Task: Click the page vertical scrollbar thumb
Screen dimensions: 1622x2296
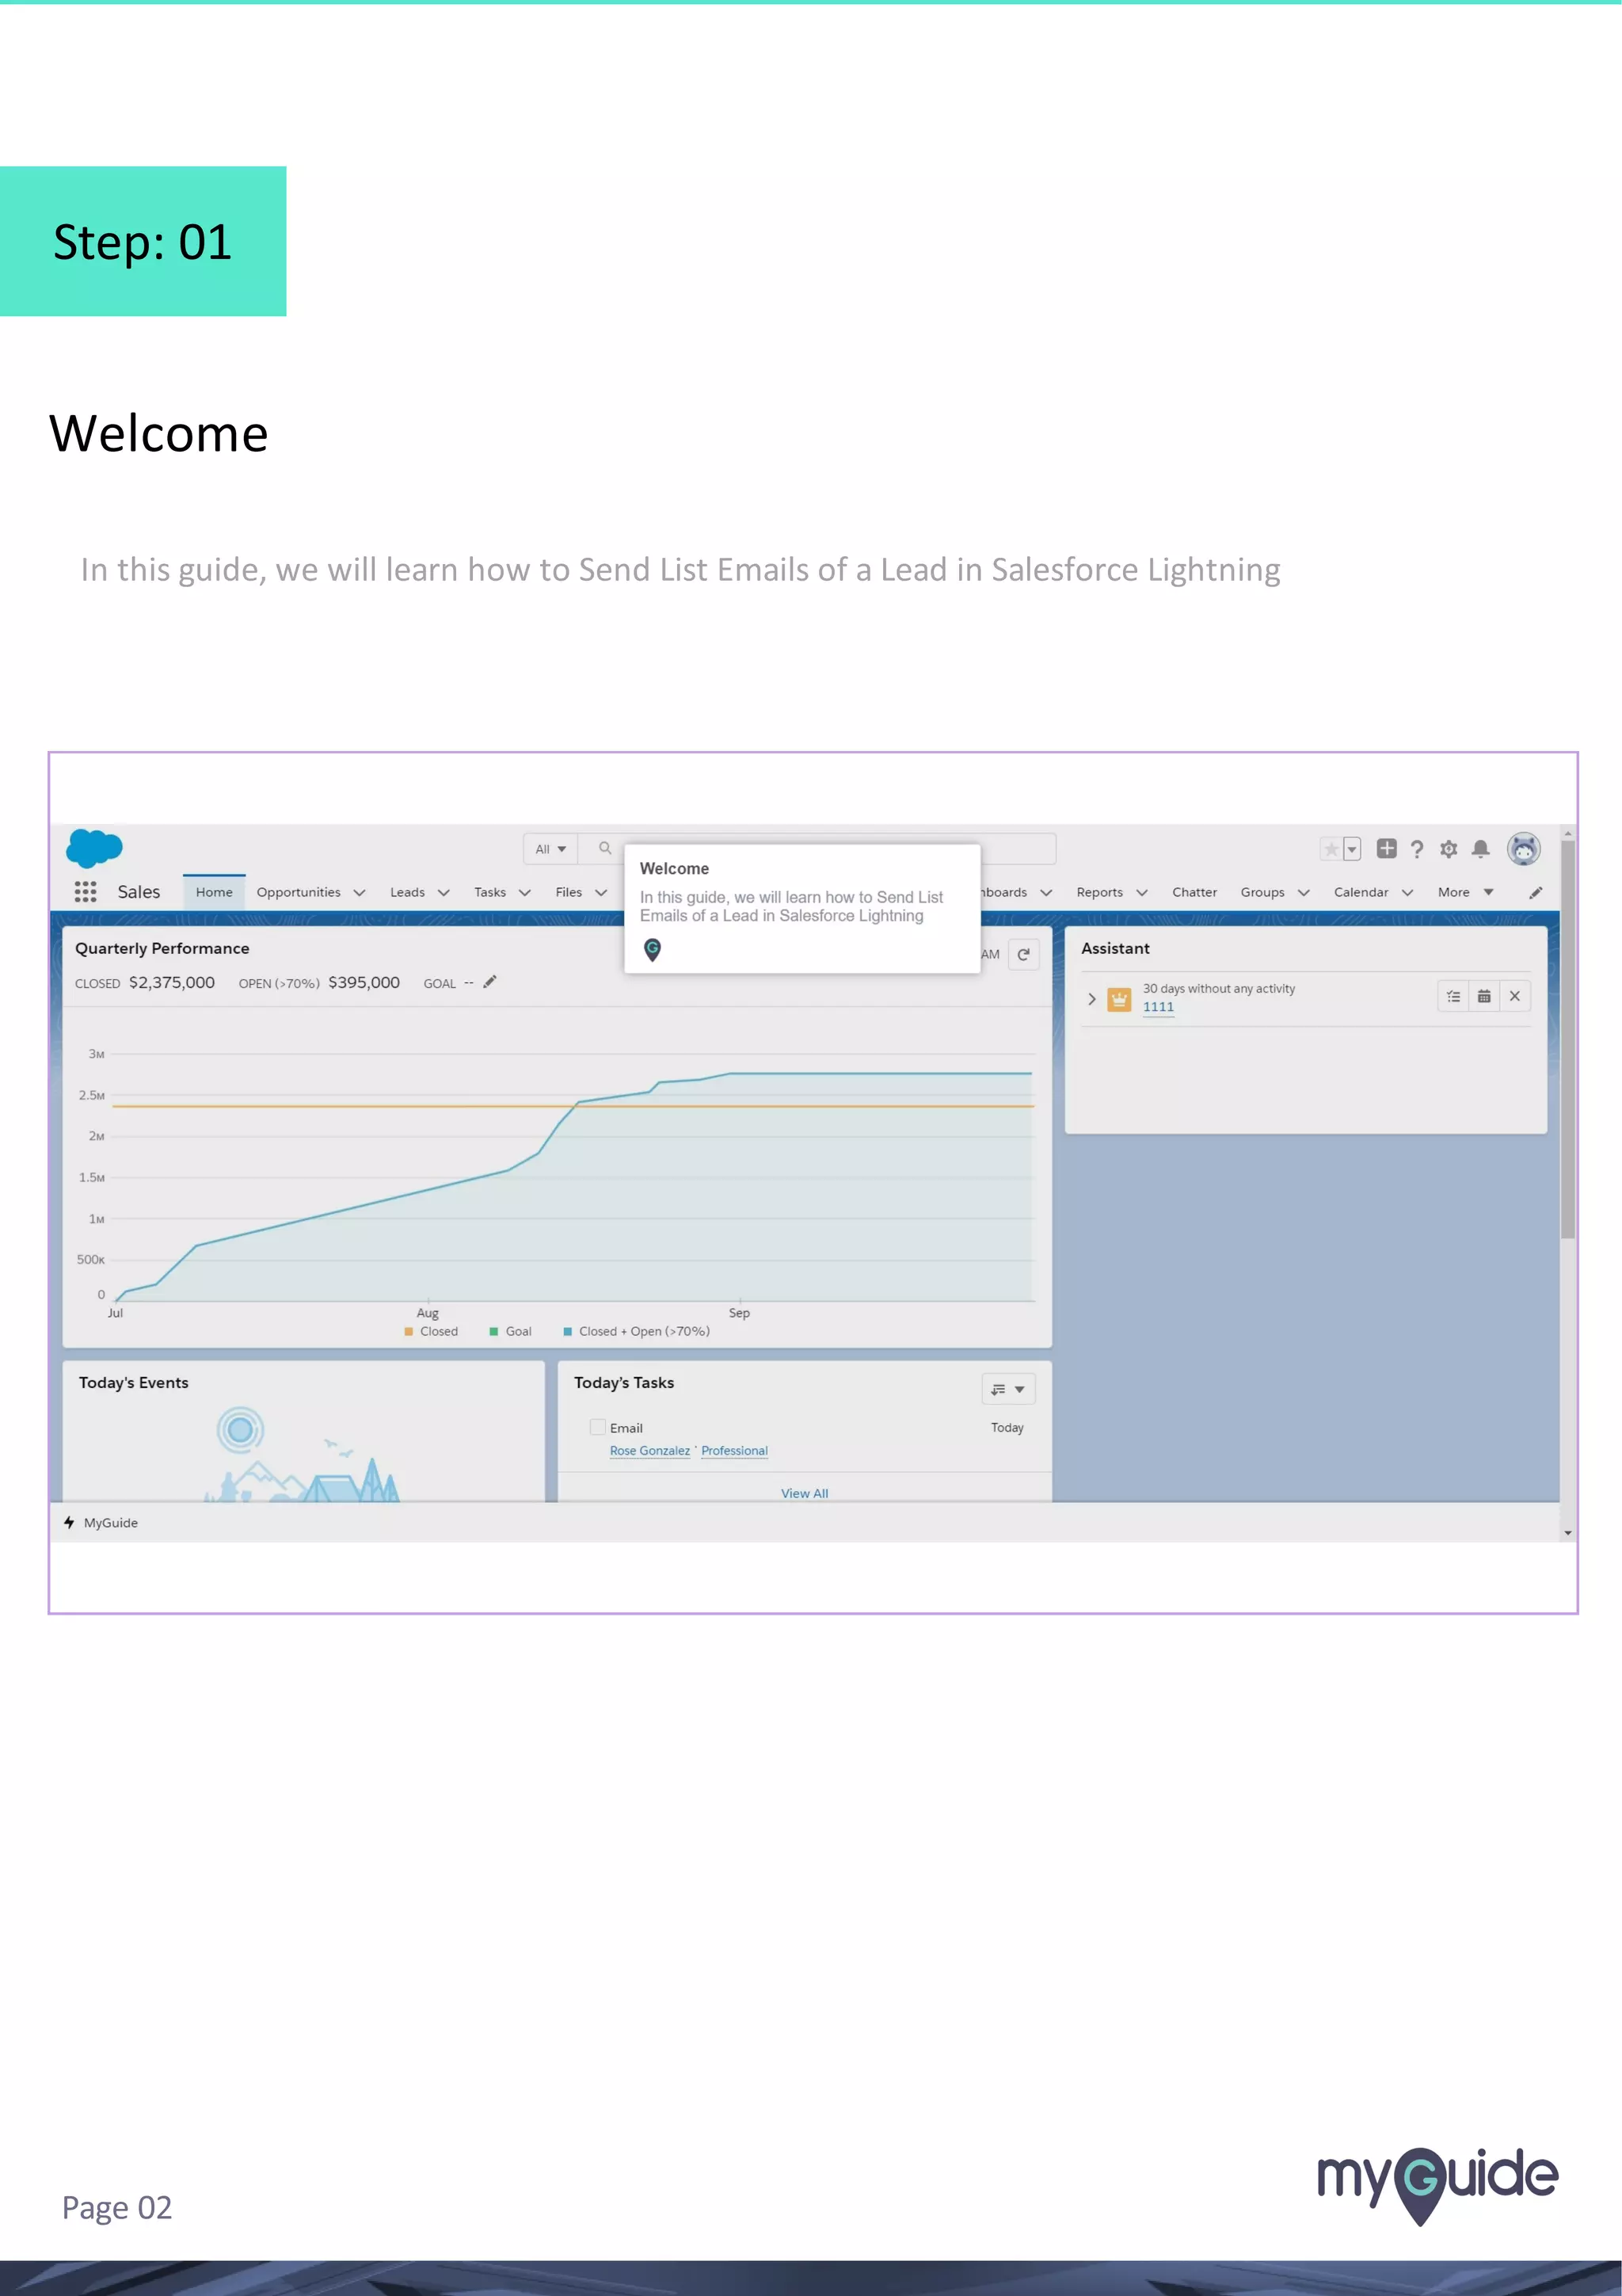Action: click(1568, 1040)
